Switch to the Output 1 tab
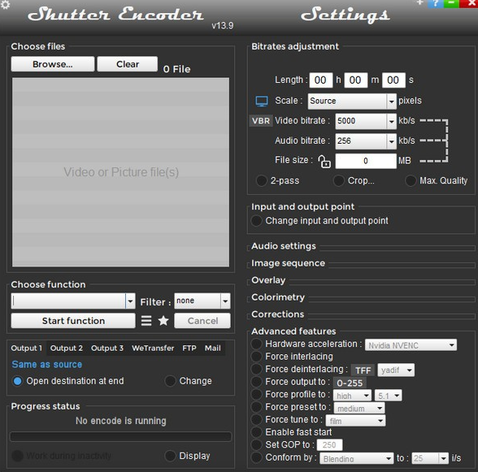This screenshot has height=472, width=478. [26, 348]
